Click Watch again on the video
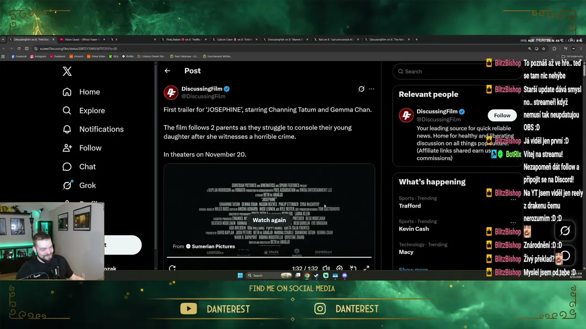586x329 pixels. [269, 220]
